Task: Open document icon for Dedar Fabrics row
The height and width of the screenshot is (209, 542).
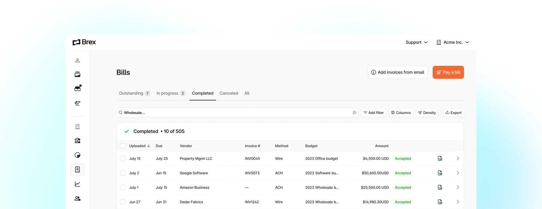Action: pyautogui.click(x=440, y=202)
